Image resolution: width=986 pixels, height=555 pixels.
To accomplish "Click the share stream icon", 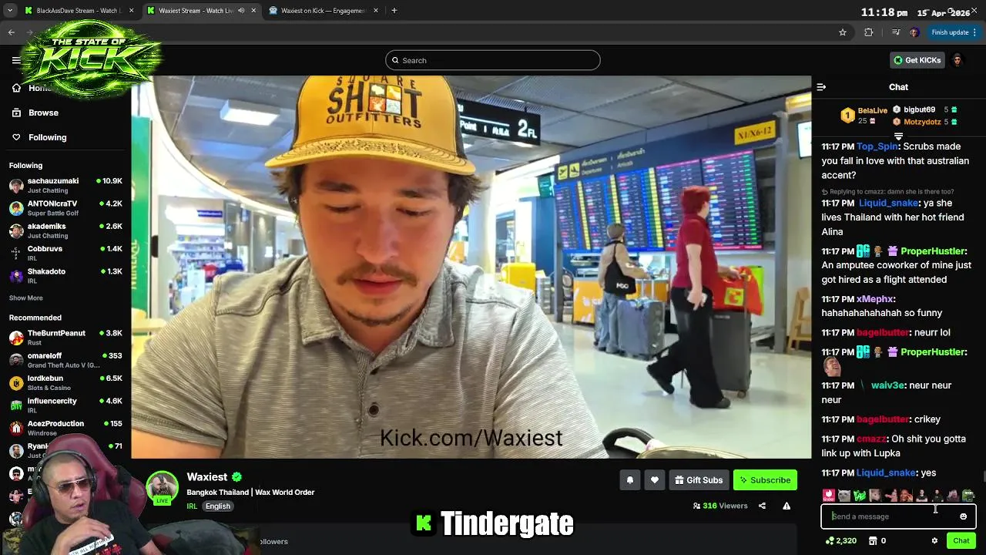I will click(762, 506).
